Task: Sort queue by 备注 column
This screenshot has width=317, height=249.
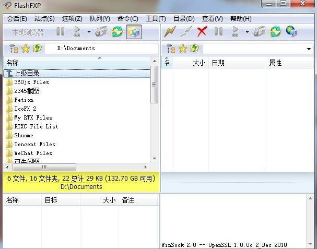Action: click(x=138, y=200)
